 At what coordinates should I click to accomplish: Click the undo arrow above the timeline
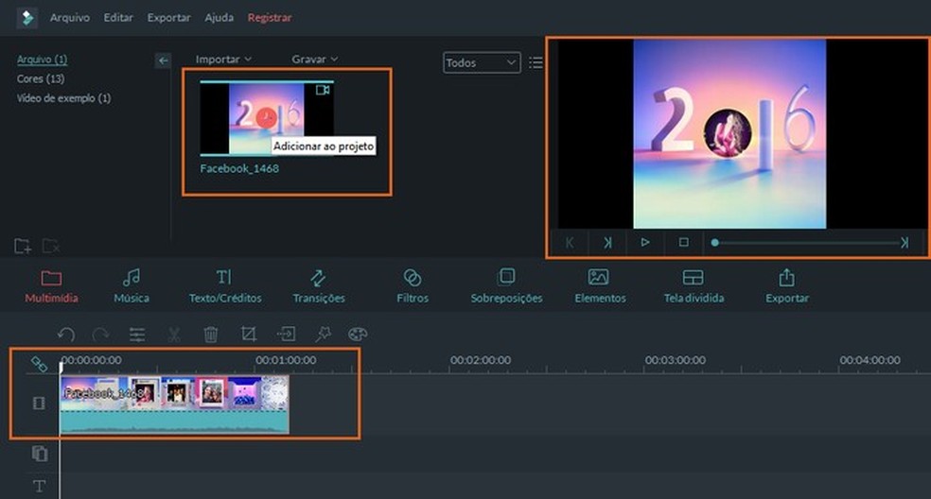(x=65, y=335)
